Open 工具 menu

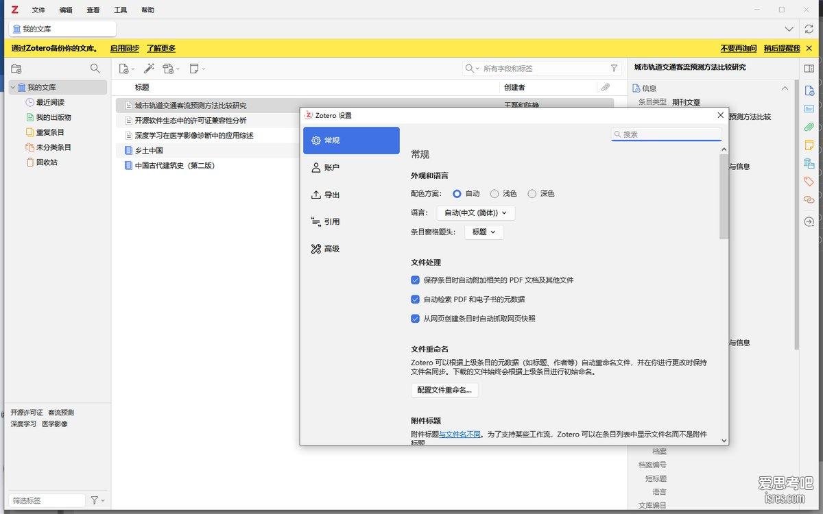(121, 10)
